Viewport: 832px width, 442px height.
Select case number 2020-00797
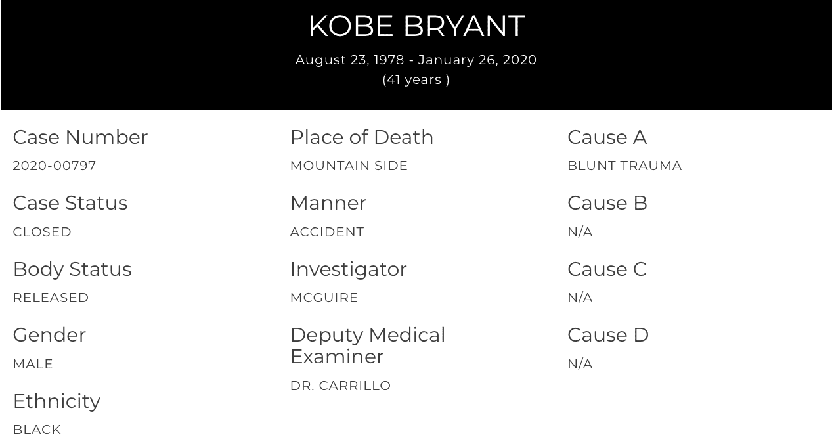[55, 166]
